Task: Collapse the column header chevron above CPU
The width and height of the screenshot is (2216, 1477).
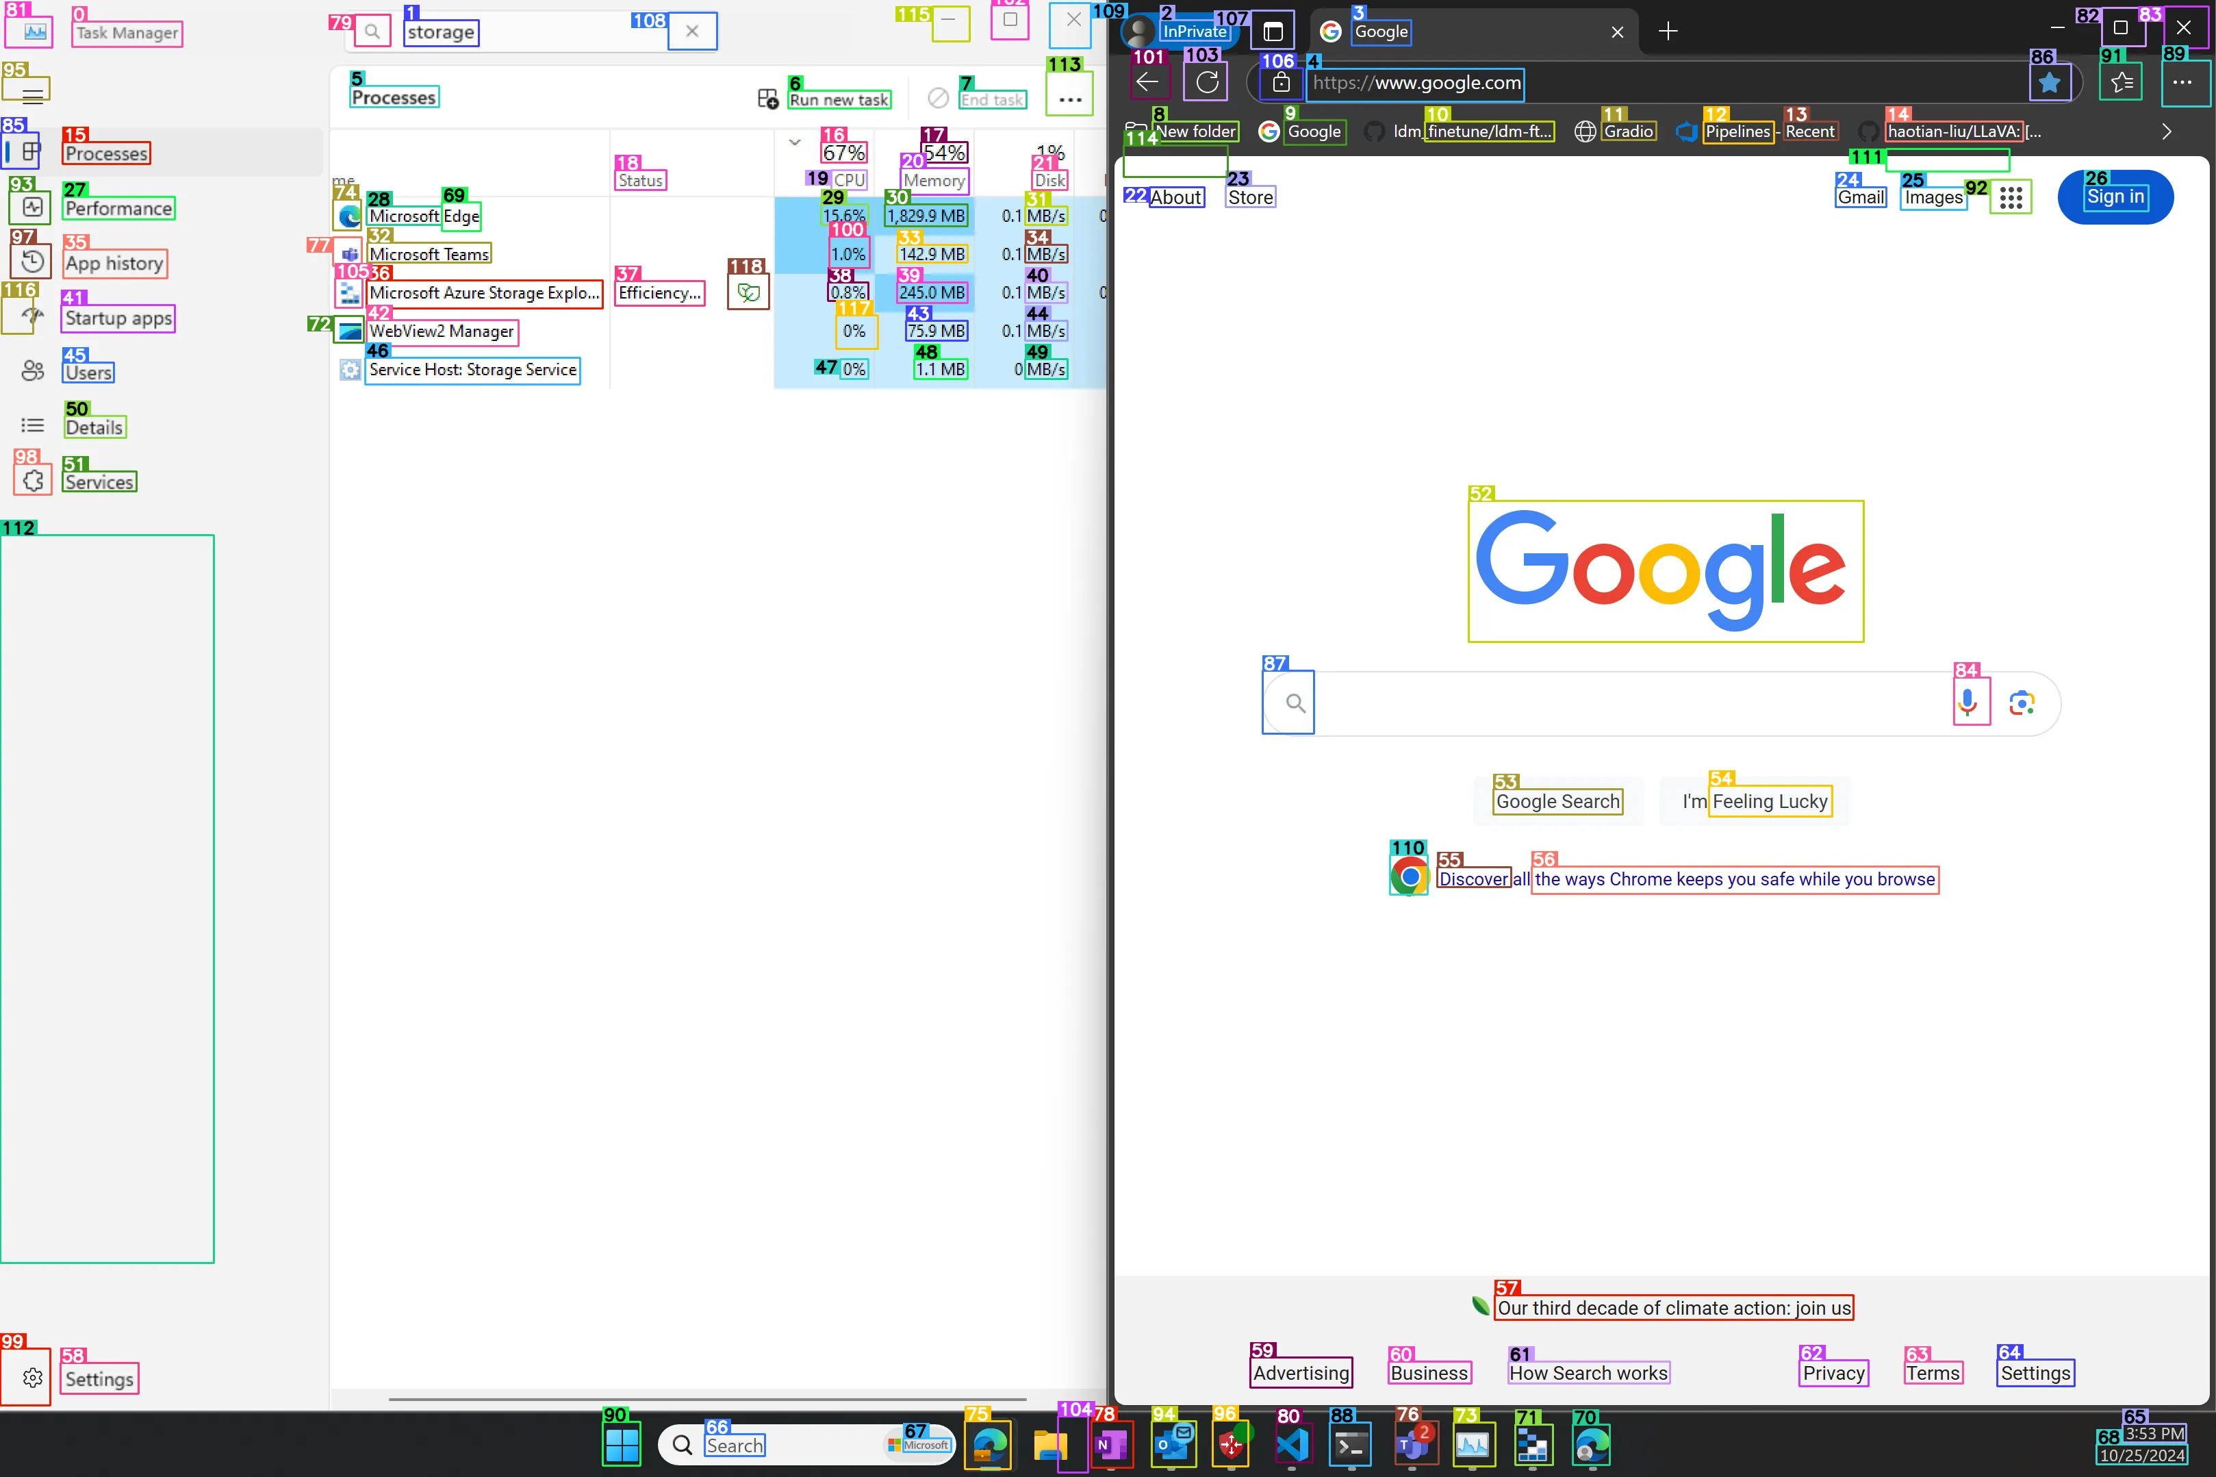Action: tap(795, 142)
